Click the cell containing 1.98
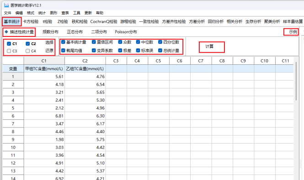This screenshot has height=180, width=304. 44,139
